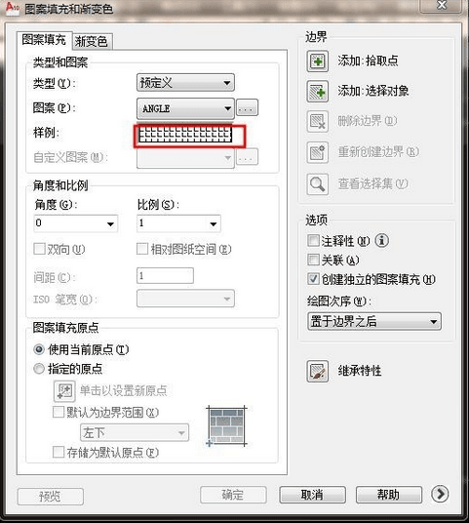Enable the 注释性 annotative checkbox
The width and height of the screenshot is (469, 523).
[313, 240]
